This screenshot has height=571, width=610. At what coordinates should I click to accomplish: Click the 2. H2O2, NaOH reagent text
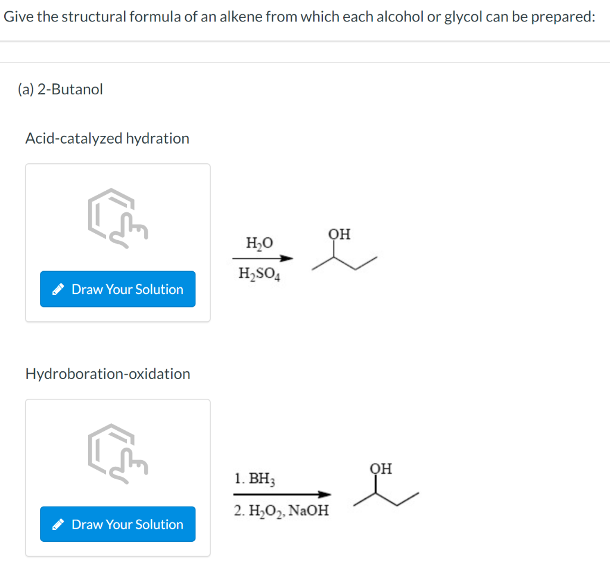click(281, 510)
